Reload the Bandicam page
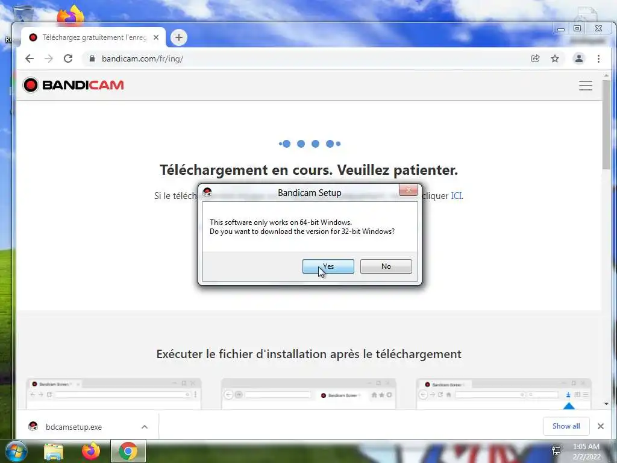 tap(68, 58)
